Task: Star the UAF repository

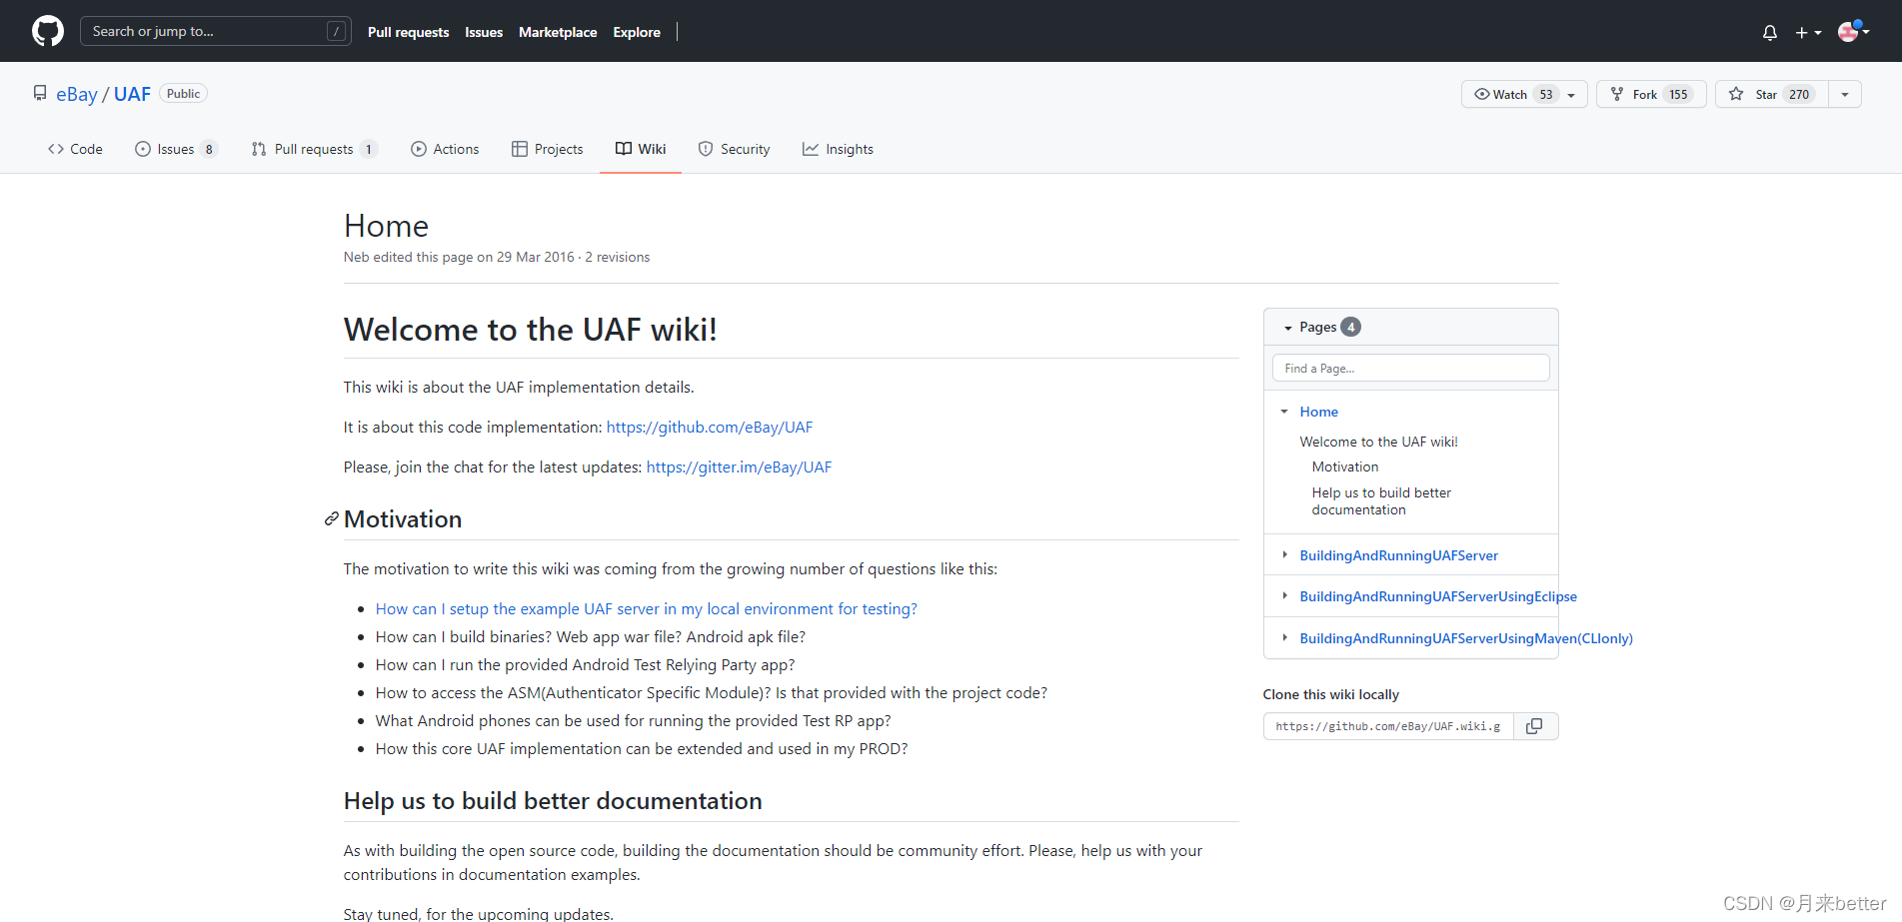Action: [1771, 94]
